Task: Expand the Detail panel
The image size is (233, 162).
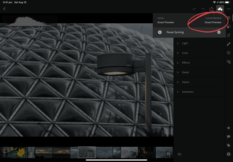Action: 198,72
